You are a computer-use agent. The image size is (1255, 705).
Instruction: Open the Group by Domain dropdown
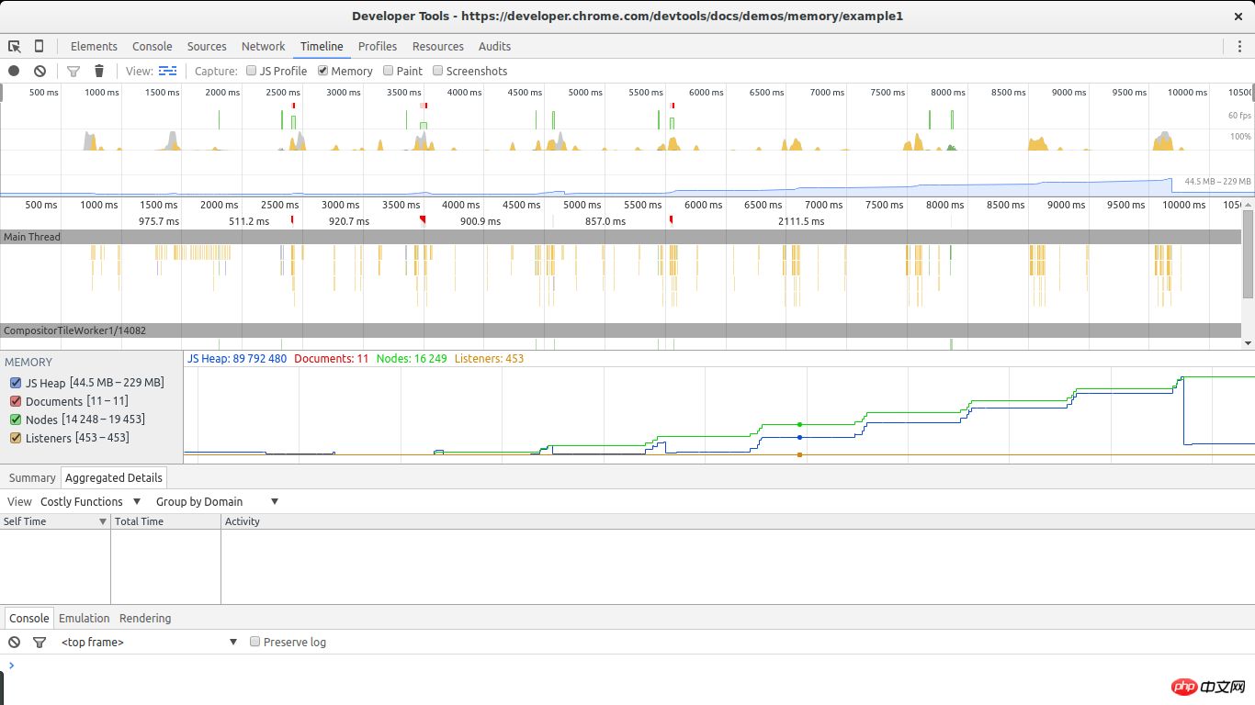217,501
